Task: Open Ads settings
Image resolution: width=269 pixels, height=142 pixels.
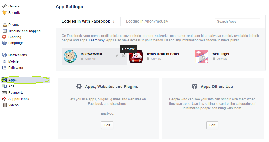Action: click(x=11, y=86)
